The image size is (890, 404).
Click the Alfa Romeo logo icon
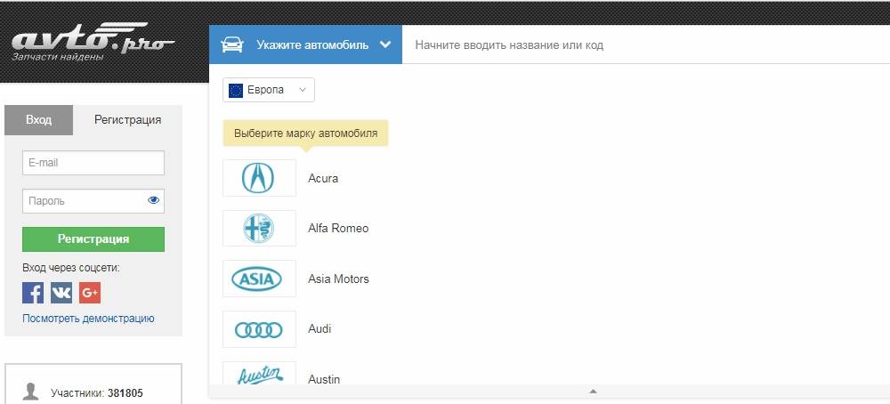point(259,229)
